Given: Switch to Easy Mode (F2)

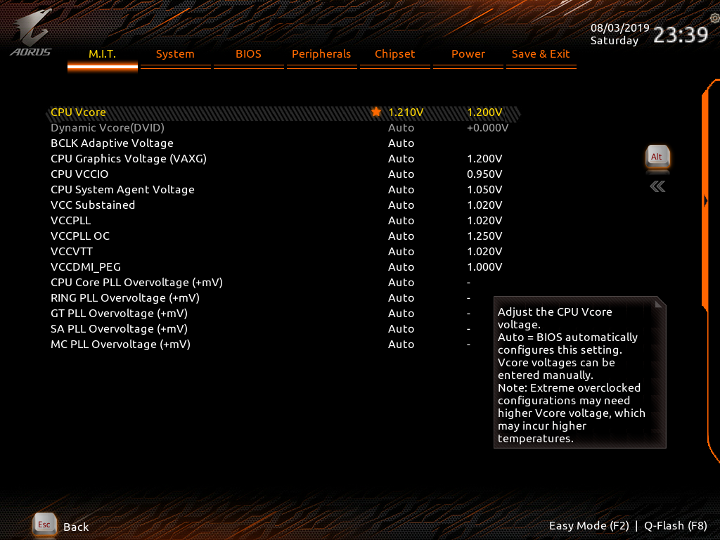Looking at the screenshot, I should tap(589, 526).
